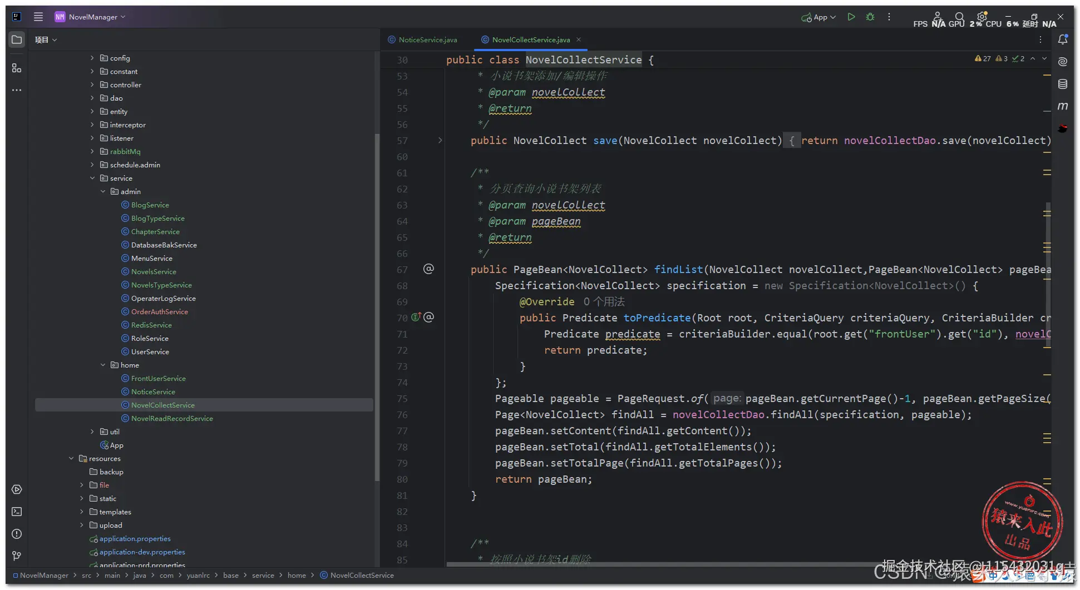Open the App run configuration dropdown
This screenshot has width=1080, height=590.
(x=818, y=17)
